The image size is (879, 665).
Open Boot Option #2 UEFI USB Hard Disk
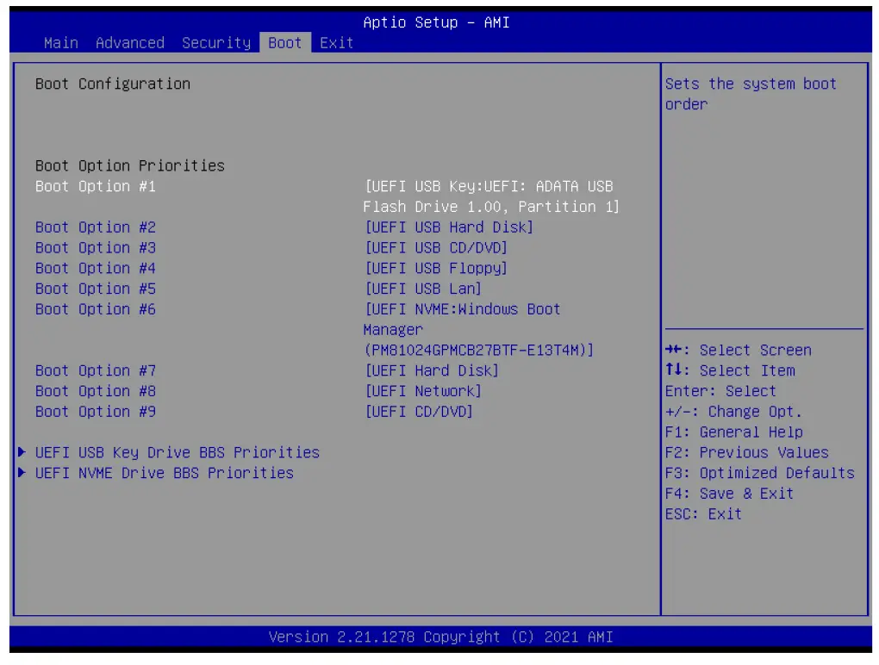tap(449, 227)
